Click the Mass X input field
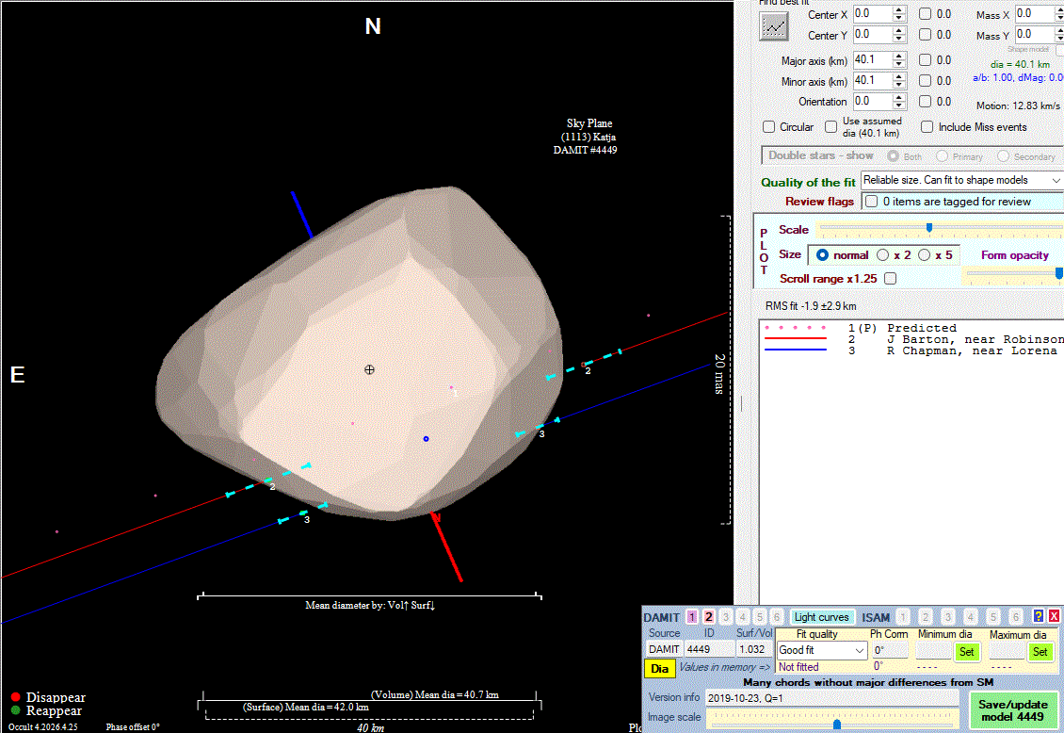 point(1034,13)
